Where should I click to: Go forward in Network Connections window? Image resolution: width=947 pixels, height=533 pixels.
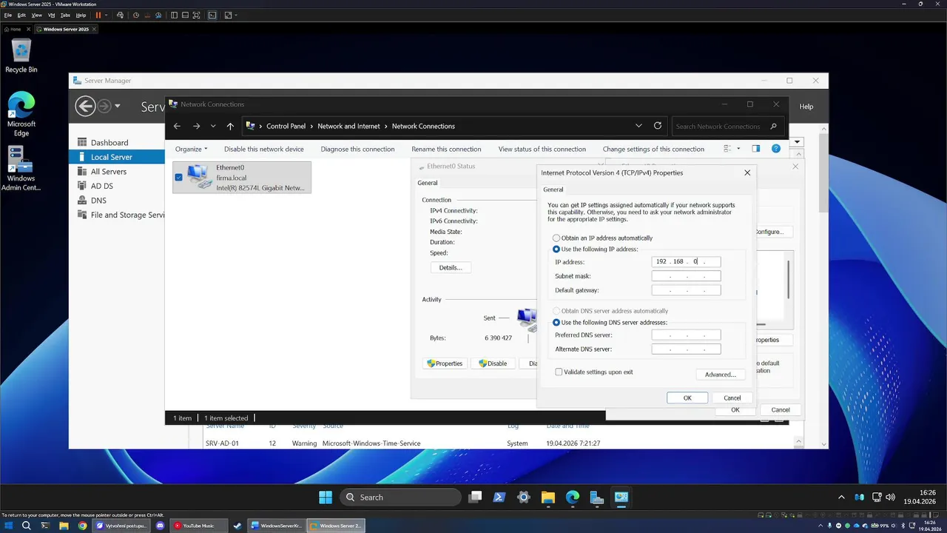(x=196, y=126)
